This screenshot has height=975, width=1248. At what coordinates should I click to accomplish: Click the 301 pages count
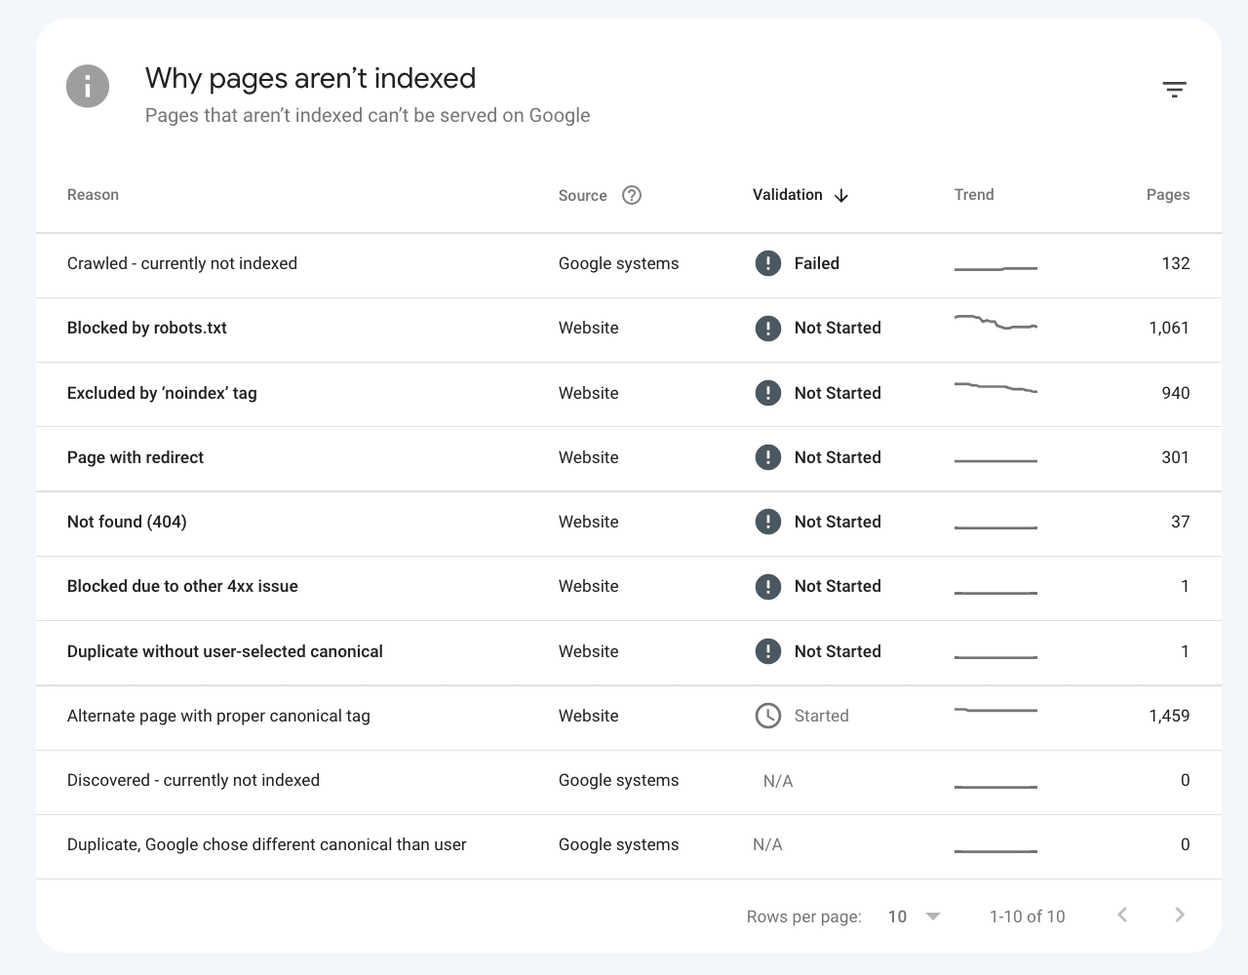point(1176,457)
